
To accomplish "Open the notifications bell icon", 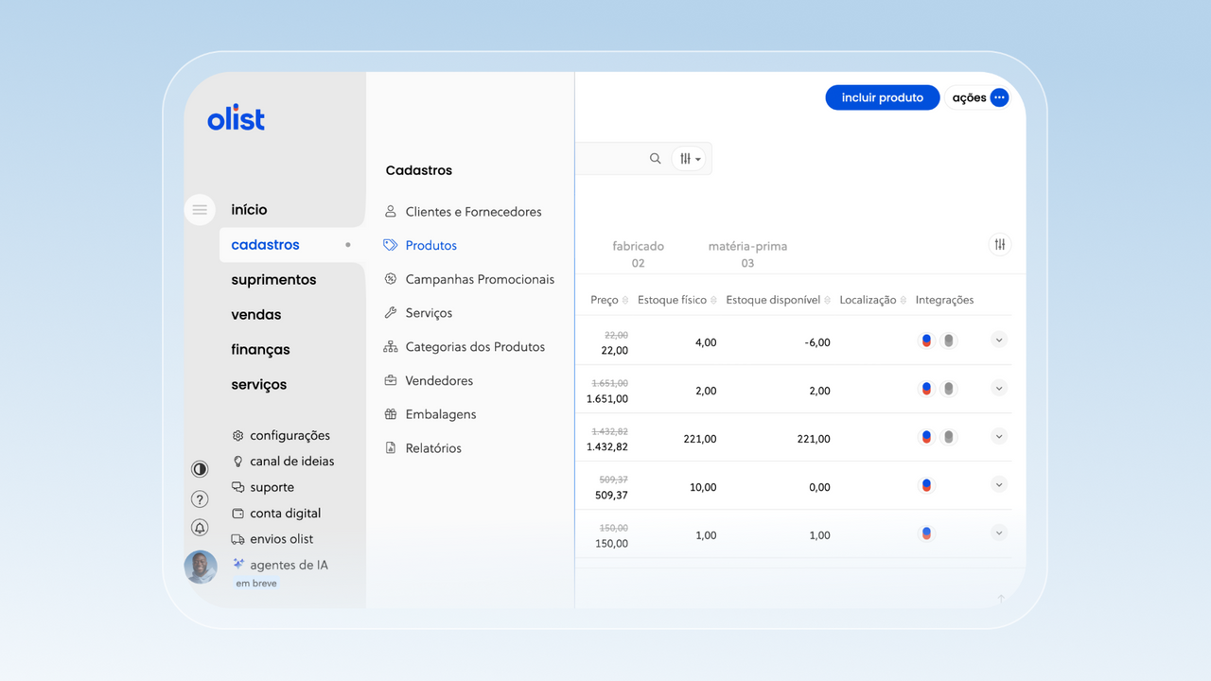I will pos(200,528).
